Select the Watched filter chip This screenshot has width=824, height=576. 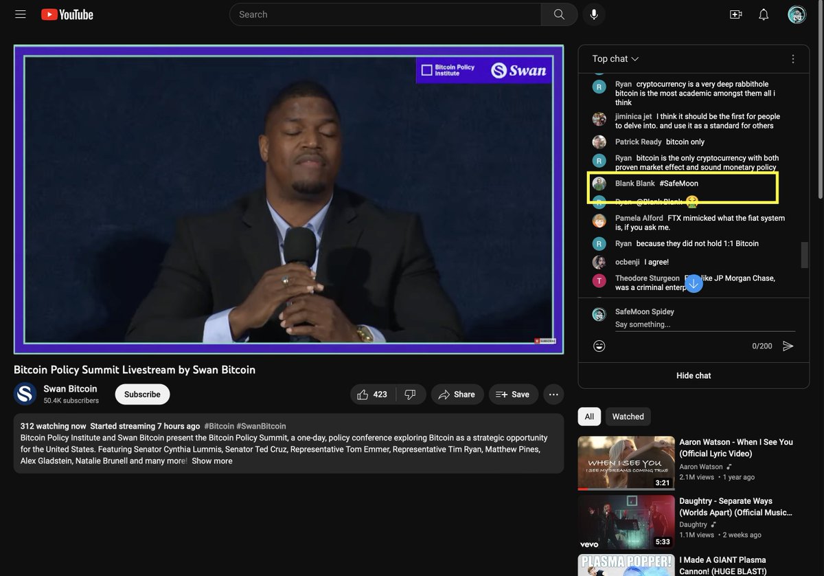628,417
